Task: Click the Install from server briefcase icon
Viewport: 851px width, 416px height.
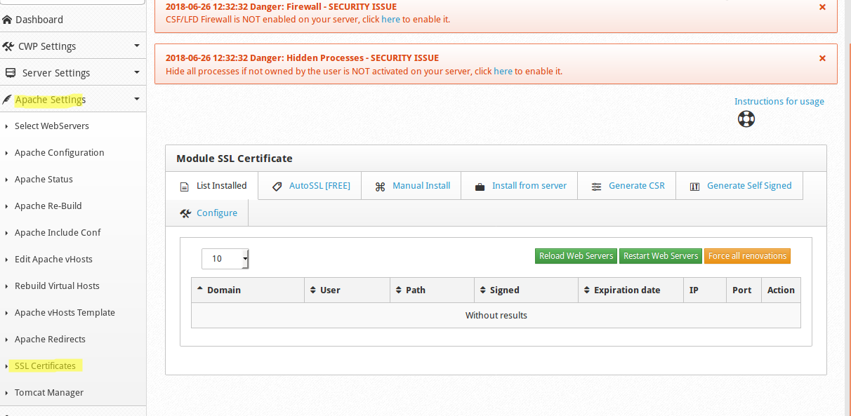Action: 480,187
